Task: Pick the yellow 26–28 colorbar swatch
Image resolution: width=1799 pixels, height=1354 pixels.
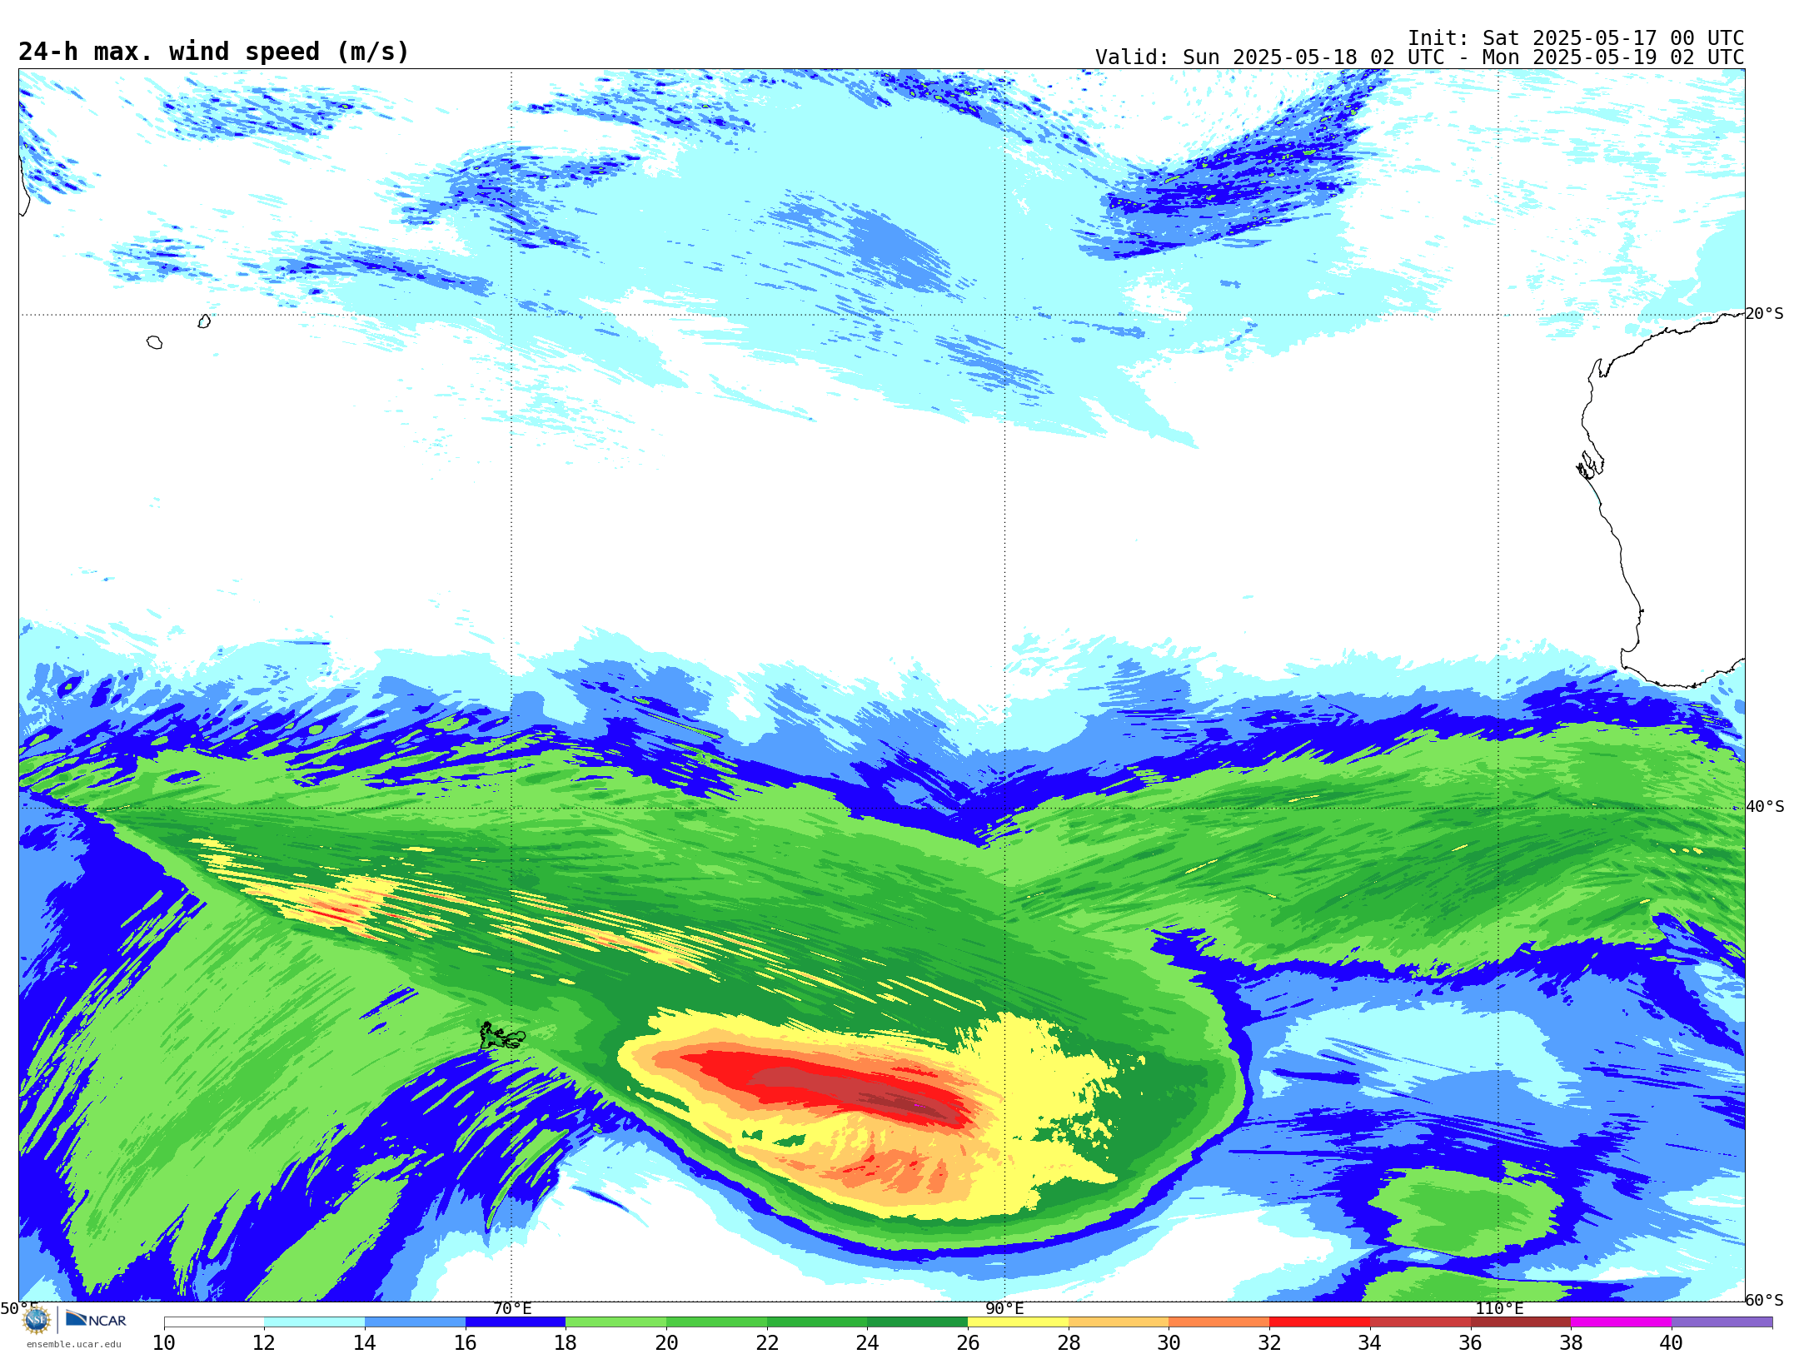Action: click(x=1018, y=1322)
